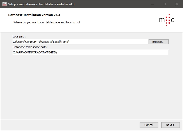The image size is (183, 131).
Task: Click the m:c logo in the header
Action: (166, 20)
